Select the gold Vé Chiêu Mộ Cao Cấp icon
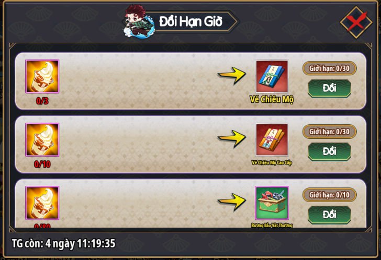The width and height of the screenshot is (381, 260). coord(272,139)
